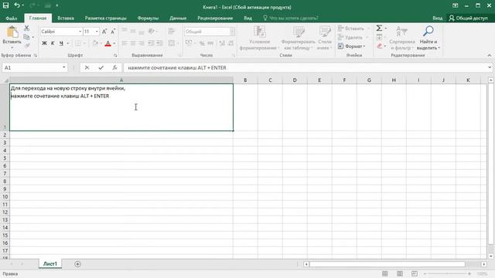Select the Лист1 sheet tab

[x=50, y=264]
